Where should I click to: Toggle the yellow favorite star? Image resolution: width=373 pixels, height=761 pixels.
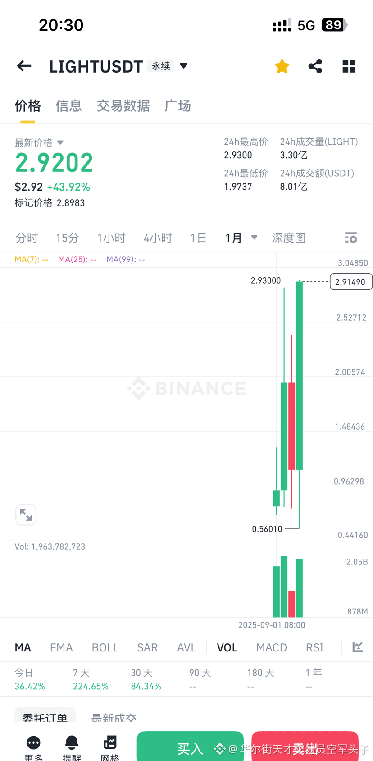pyautogui.click(x=282, y=66)
